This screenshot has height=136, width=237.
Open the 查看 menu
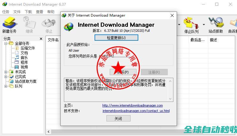coord(40,12)
